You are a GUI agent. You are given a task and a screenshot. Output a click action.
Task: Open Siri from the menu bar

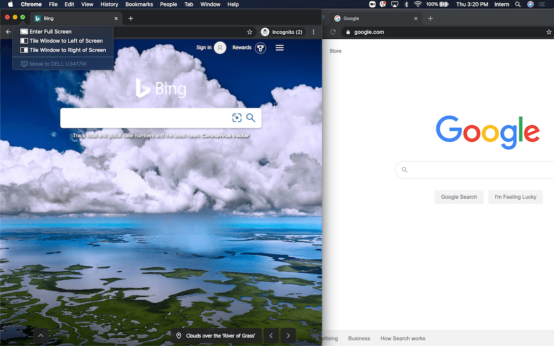coord(530,4)
